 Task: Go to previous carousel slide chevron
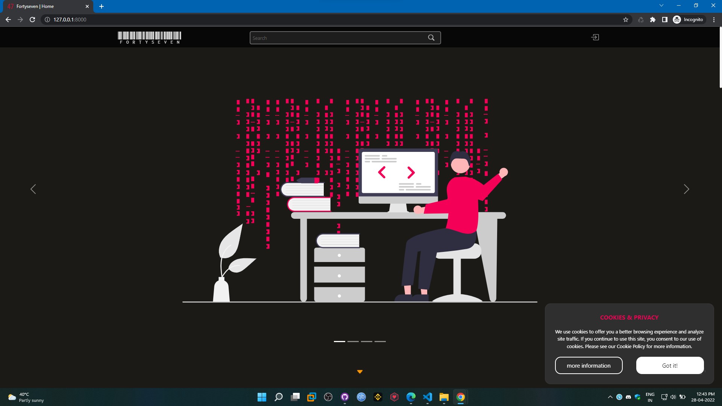(x=33, y=189)
